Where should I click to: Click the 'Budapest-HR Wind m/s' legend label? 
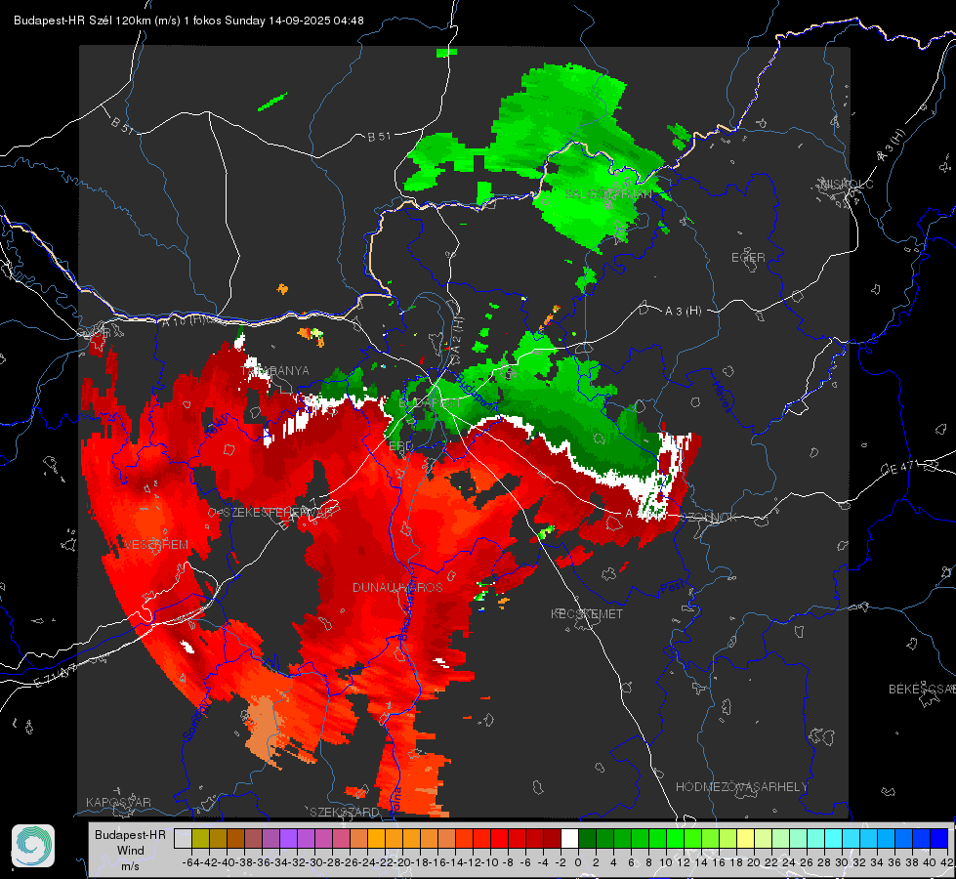click(x=131, y=851)
